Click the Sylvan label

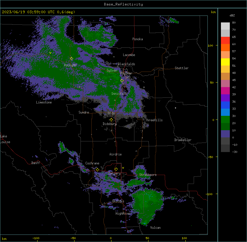click(112, 70)
